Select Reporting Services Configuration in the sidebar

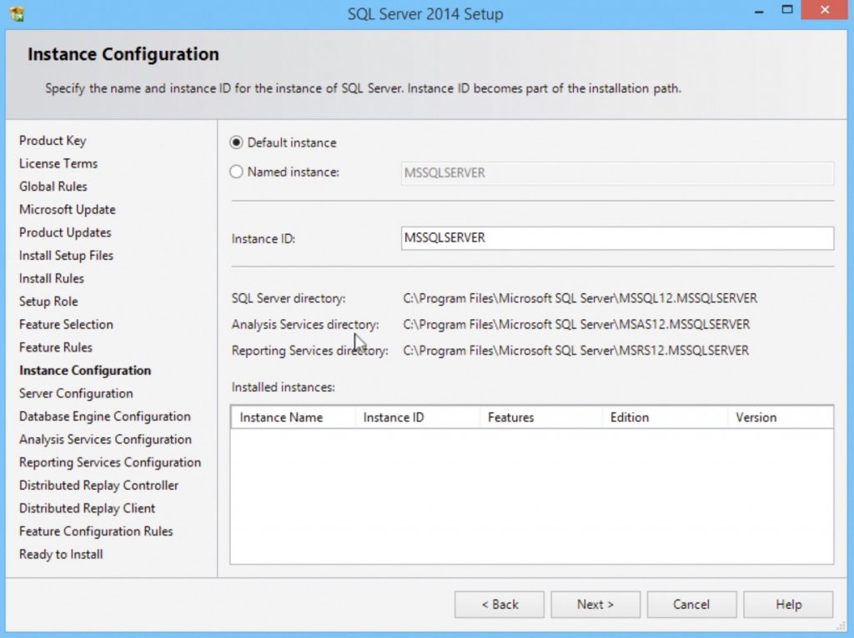pos(110,462)
